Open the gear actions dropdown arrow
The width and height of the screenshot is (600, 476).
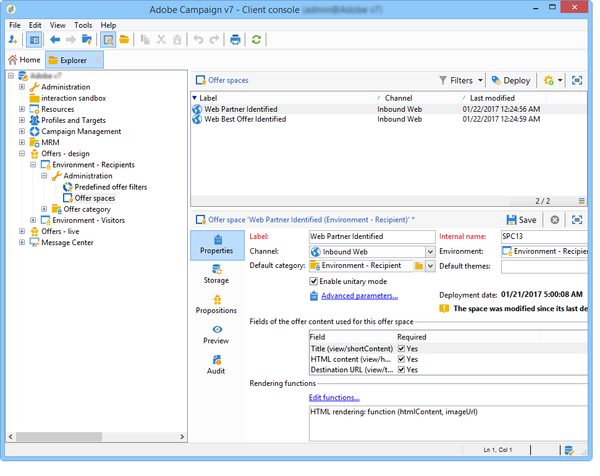point(560,80)
